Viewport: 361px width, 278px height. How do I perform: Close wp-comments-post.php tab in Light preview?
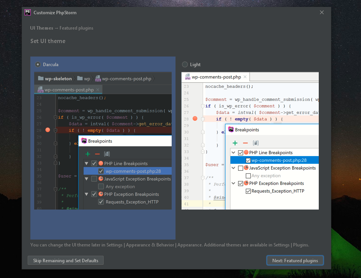(245, 77)
